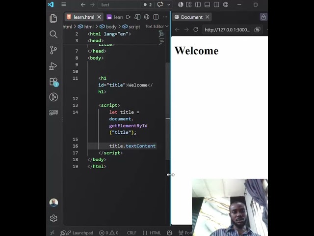Toggle the primary side bar
Screen dimensions: 314x236
coord(198,4)
